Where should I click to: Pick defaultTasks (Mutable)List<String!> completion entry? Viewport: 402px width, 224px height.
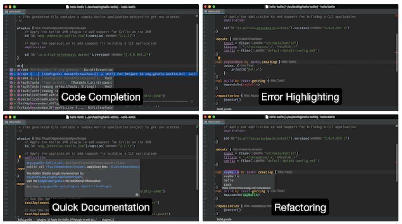click(62, 83)
